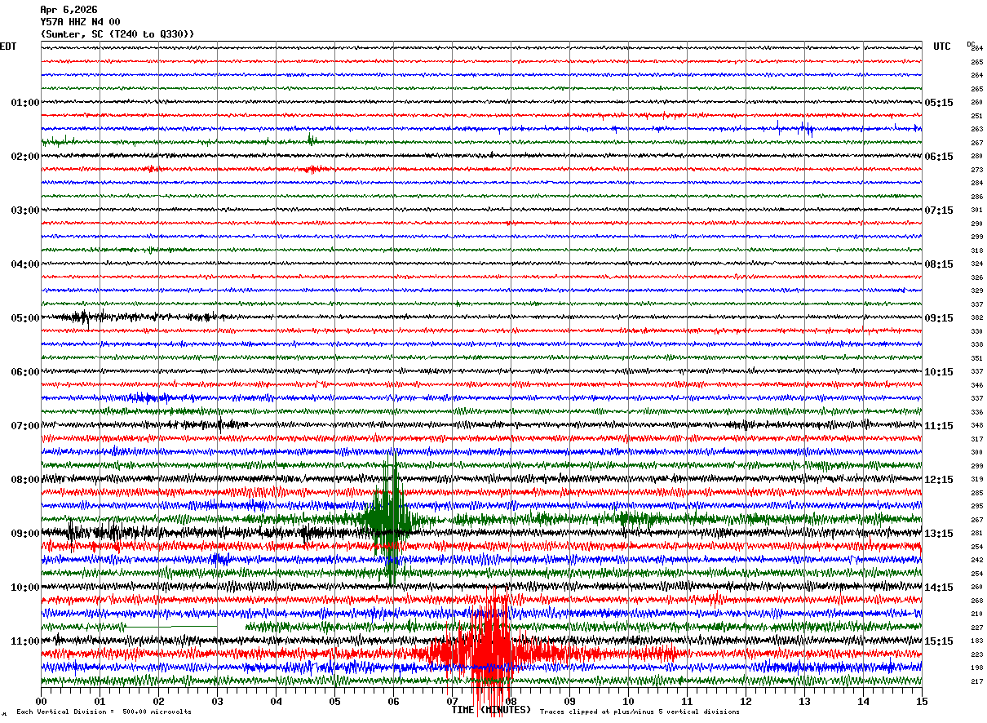Click the 'Traces clipped at plus/minus 5 vertical divisions' note
This screenshot has width=987, height=723.
(x=640, y=712)
